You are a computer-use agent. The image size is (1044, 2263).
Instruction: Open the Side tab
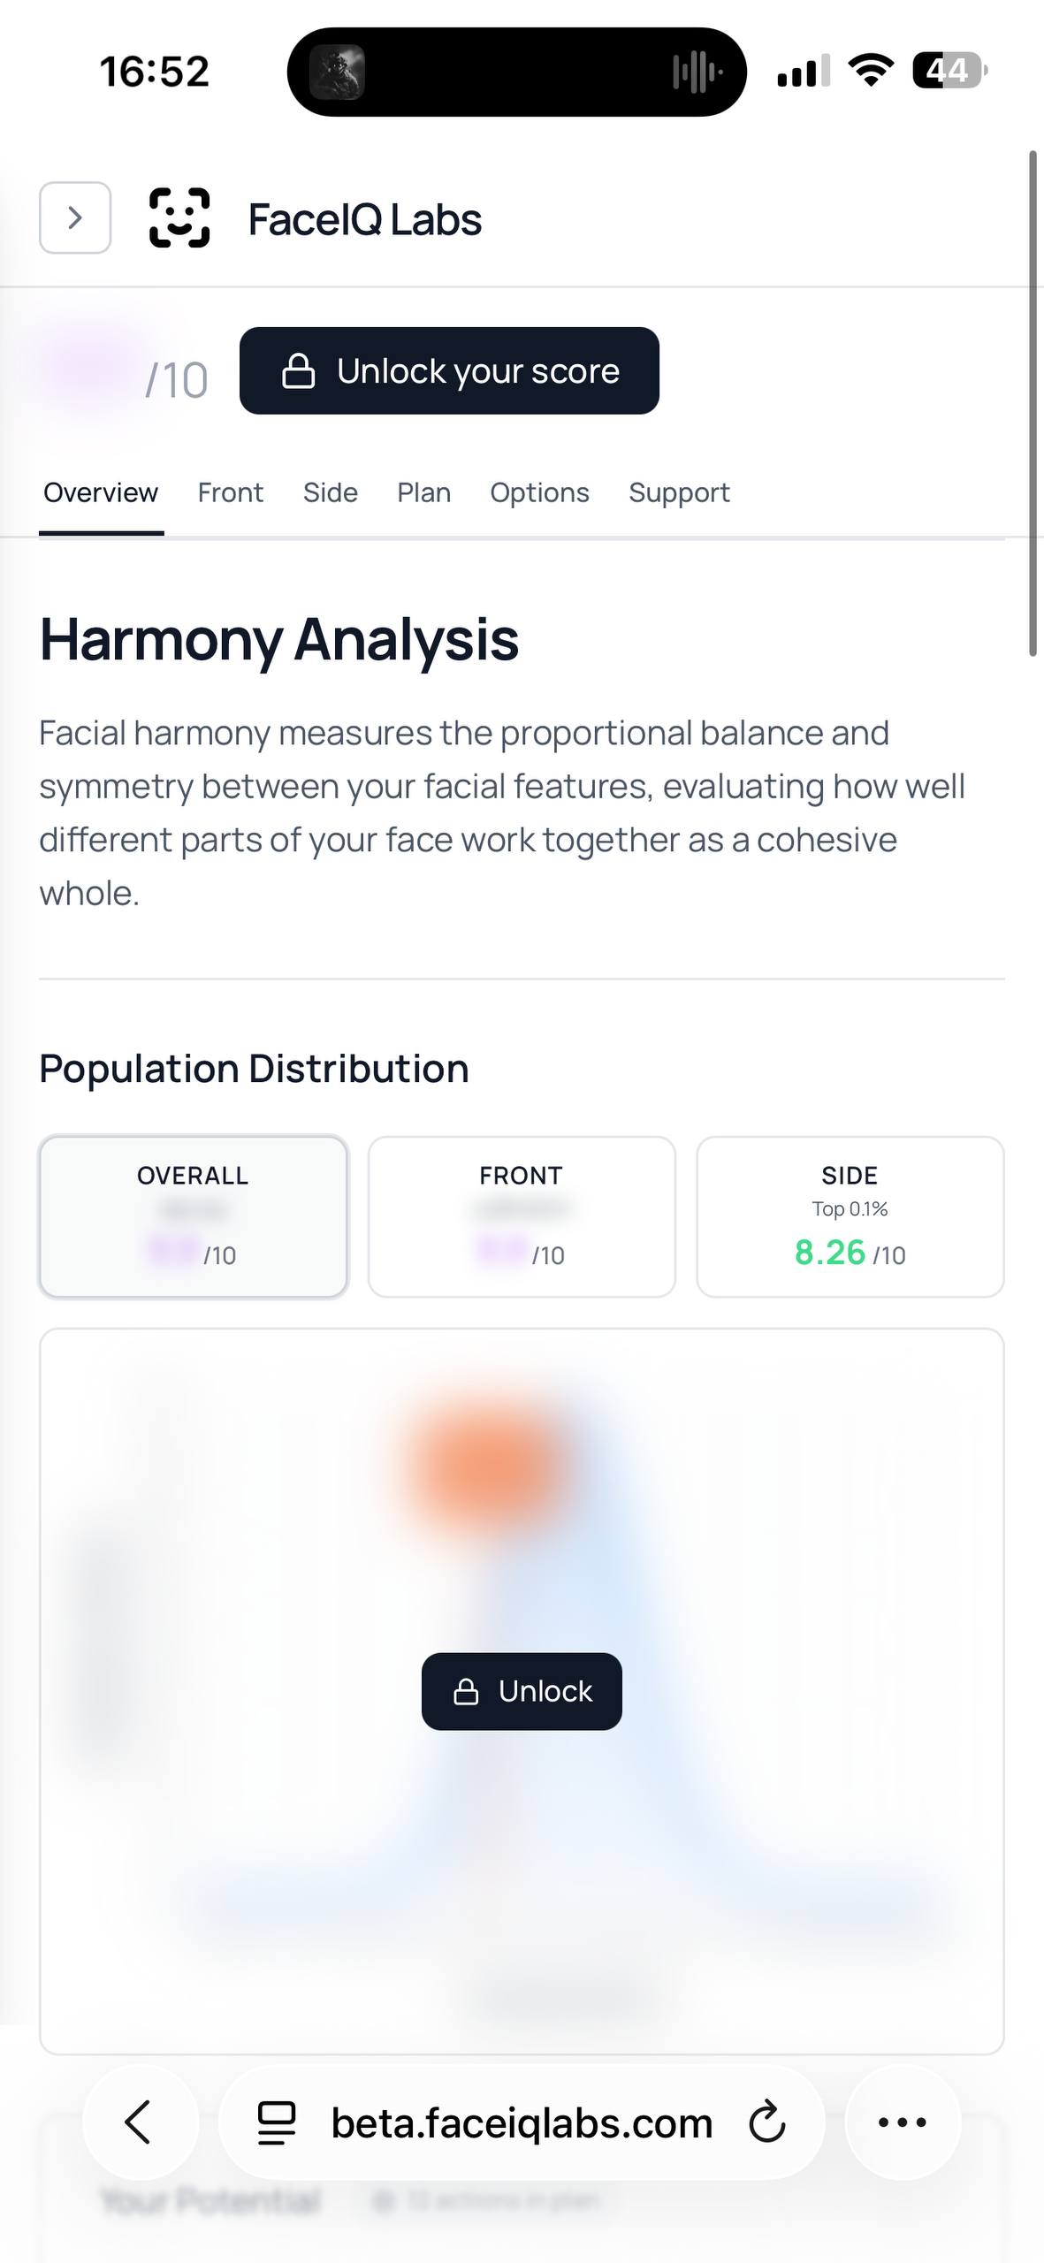point(330,492)
